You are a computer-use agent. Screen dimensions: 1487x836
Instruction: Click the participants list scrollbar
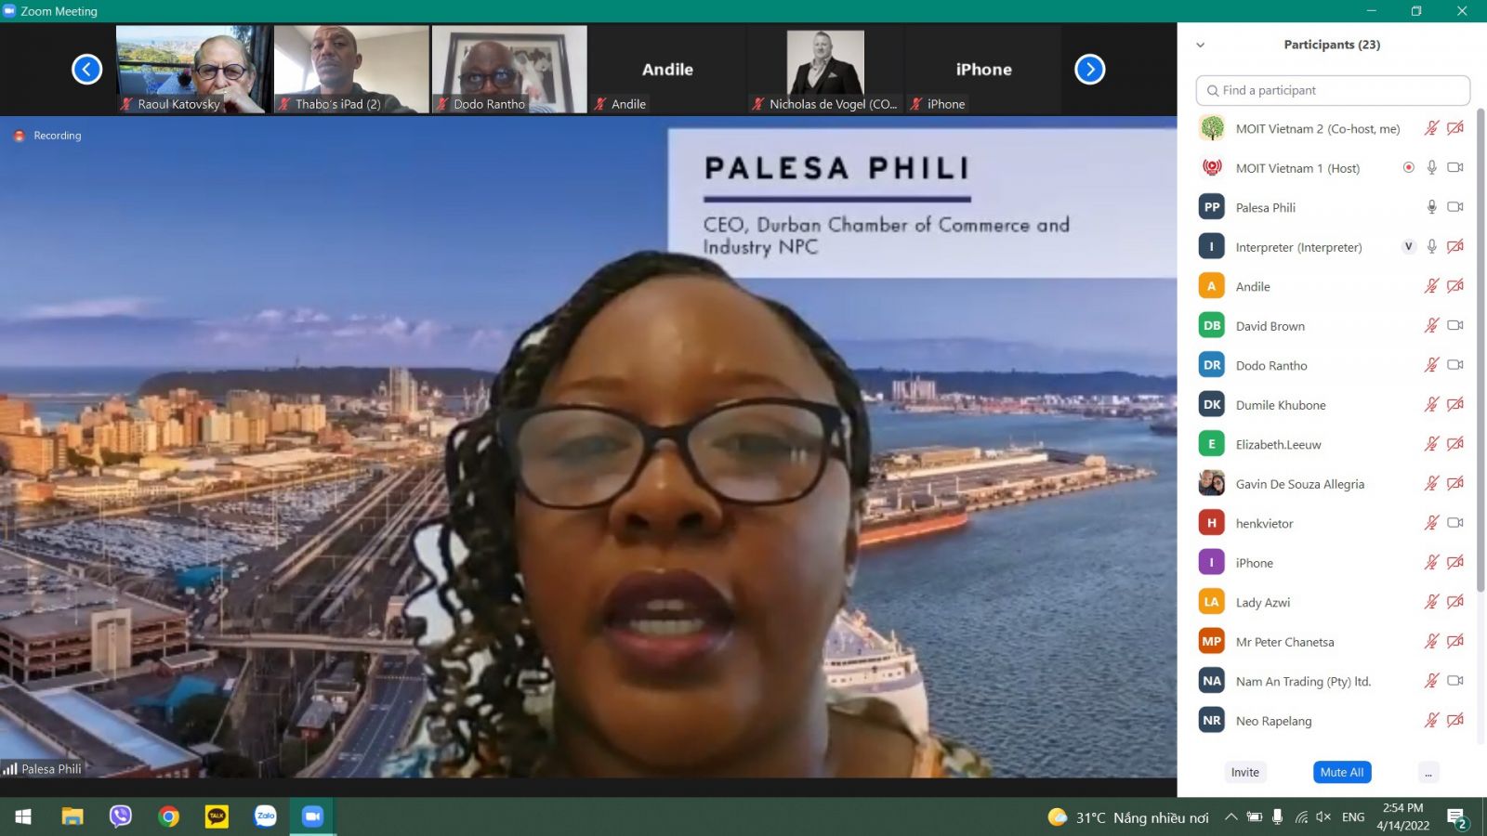click(x=1480, y=353)
